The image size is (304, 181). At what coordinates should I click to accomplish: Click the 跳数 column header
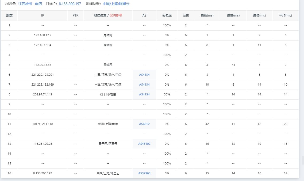(9, 15)
